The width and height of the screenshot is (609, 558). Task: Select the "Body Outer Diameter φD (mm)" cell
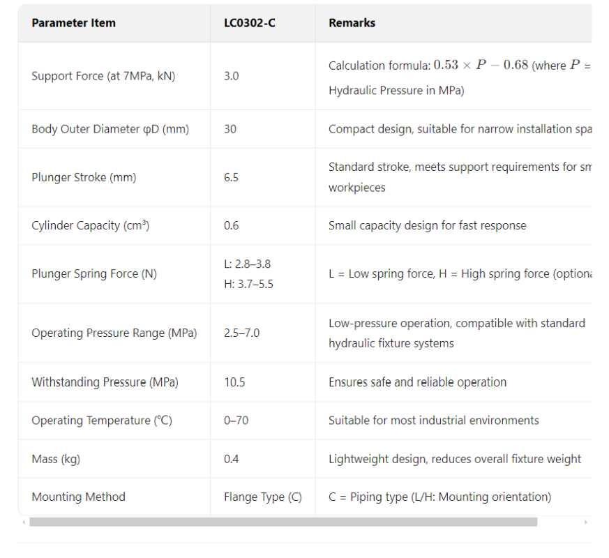(x=110, y=129)
